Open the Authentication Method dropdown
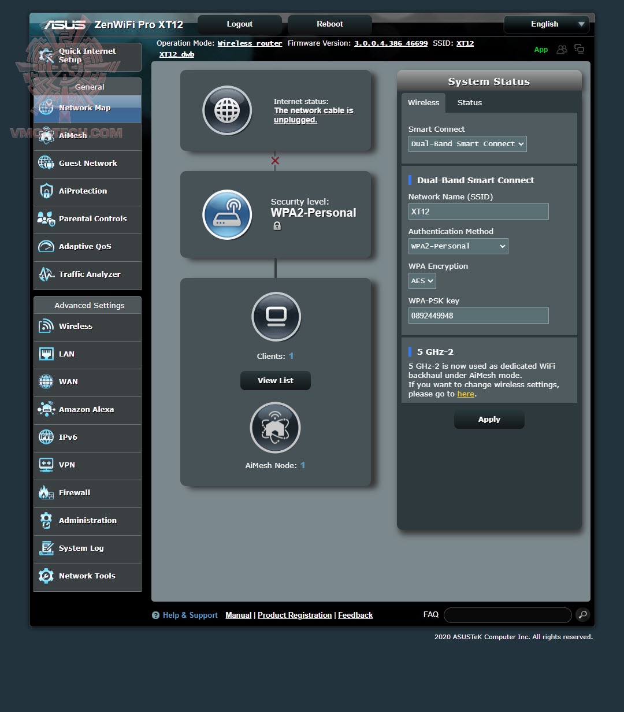The image size is (624, 712). (x=458, y=246)
